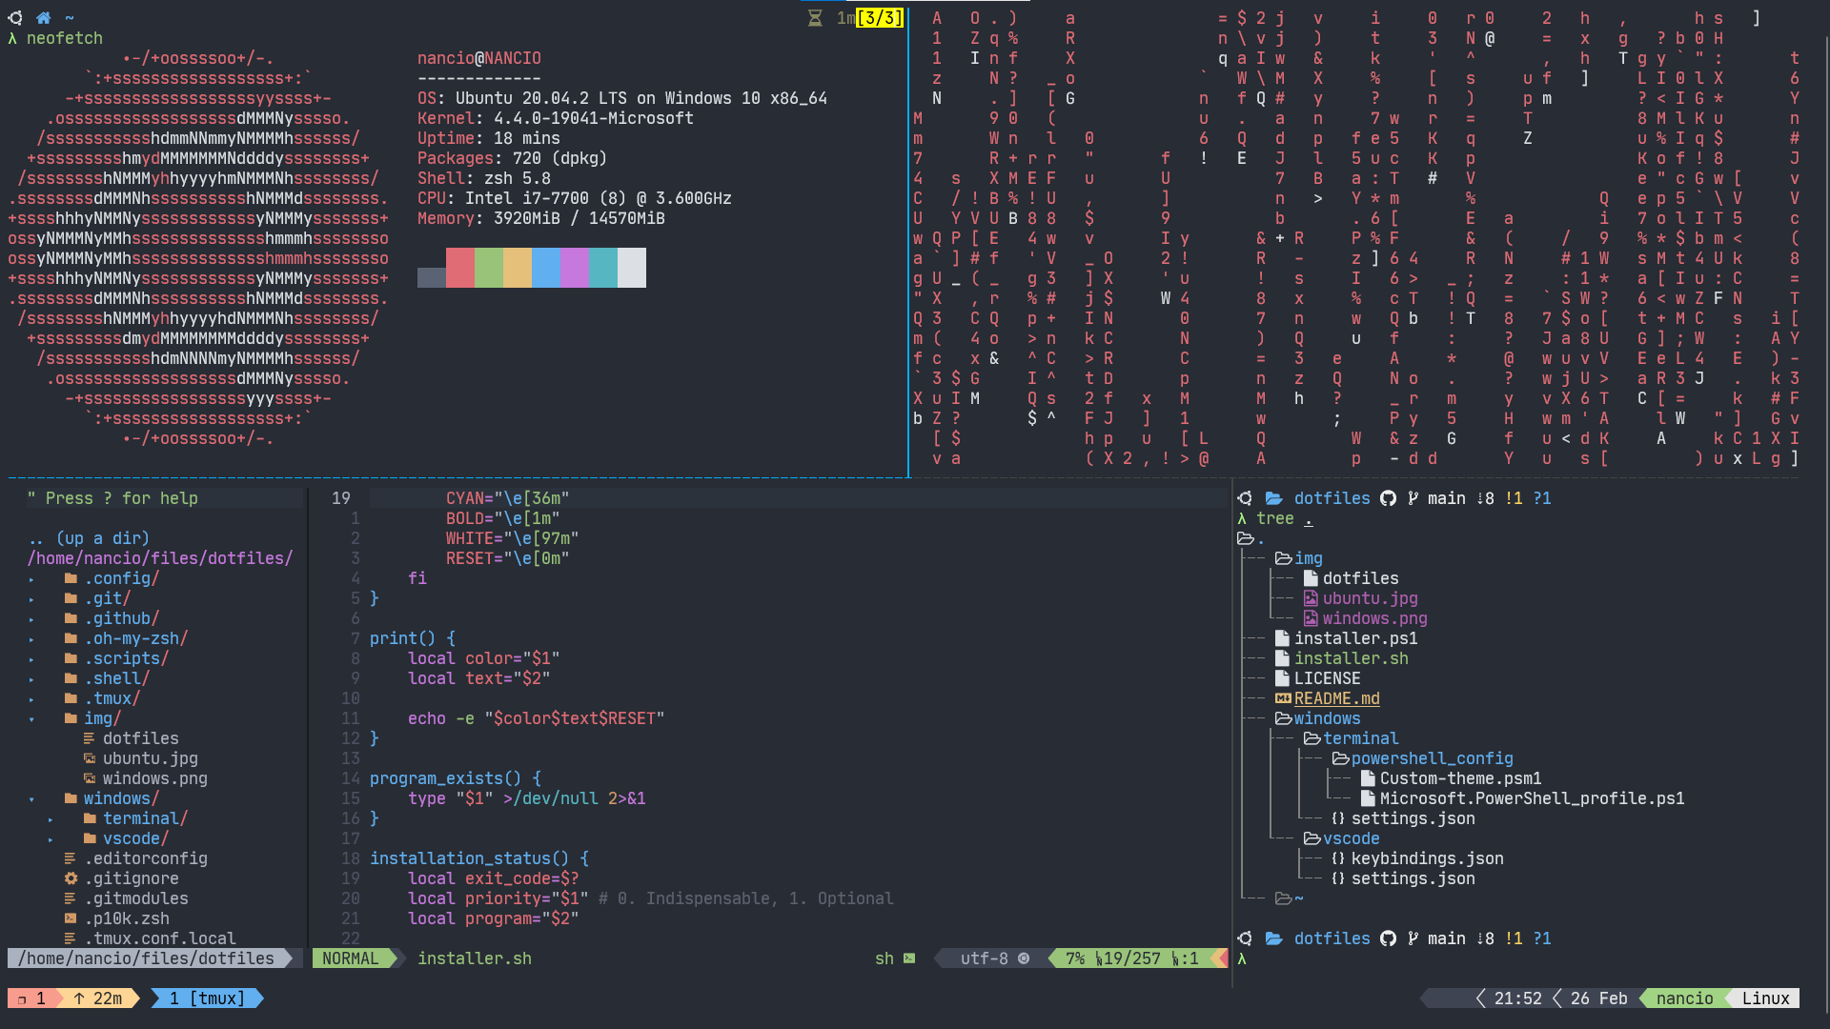Select the tmux window tab '1 [tmux]'
This screenshot has width=1830, height=1029.
coord(207,999)
